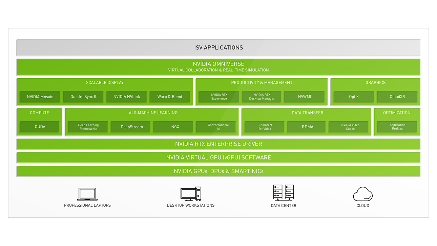Click the RDMA box
The height and width of the screenshot is (246, 437).
tap(308, 127)
